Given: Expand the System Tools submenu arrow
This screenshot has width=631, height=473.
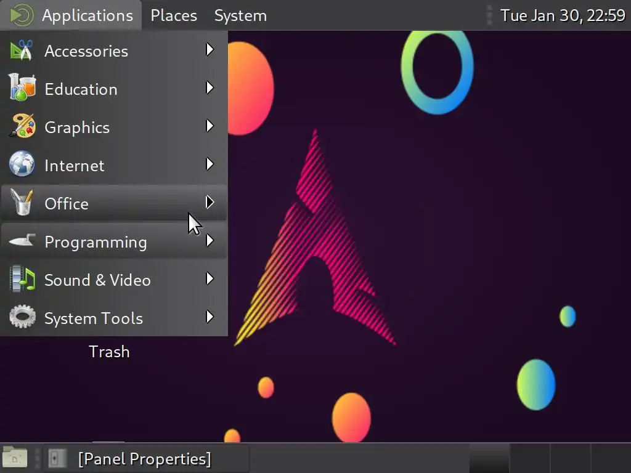Looking at the screenshot, I should (x=210, y=317).
